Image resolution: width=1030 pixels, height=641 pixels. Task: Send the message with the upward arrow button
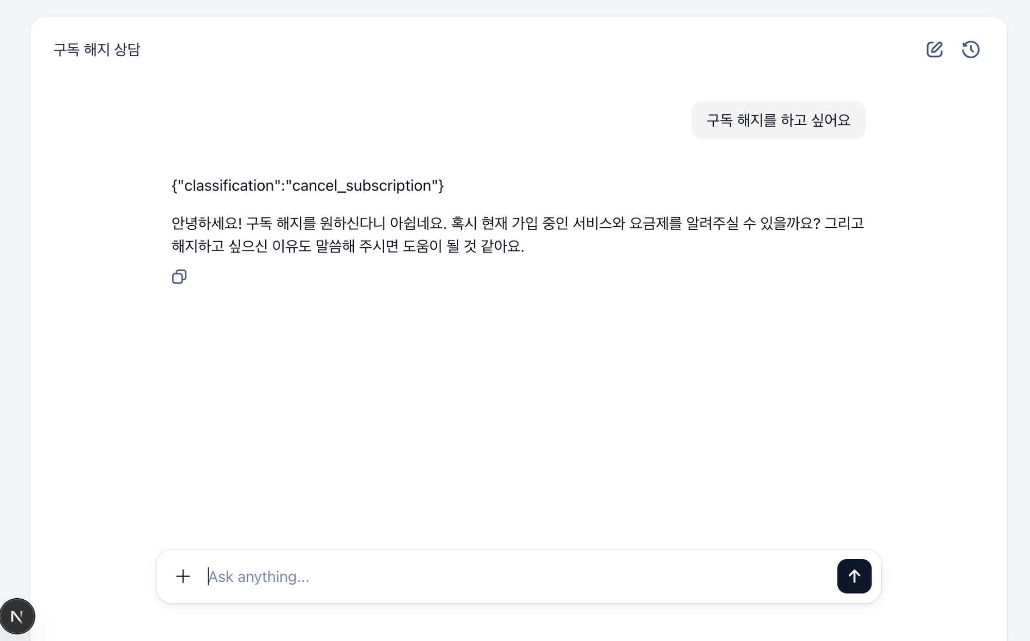pos(854,576)
